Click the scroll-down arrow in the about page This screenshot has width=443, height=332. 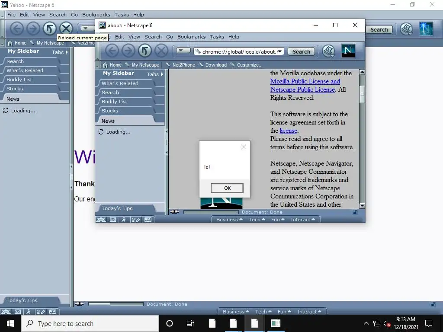(362, 205)
